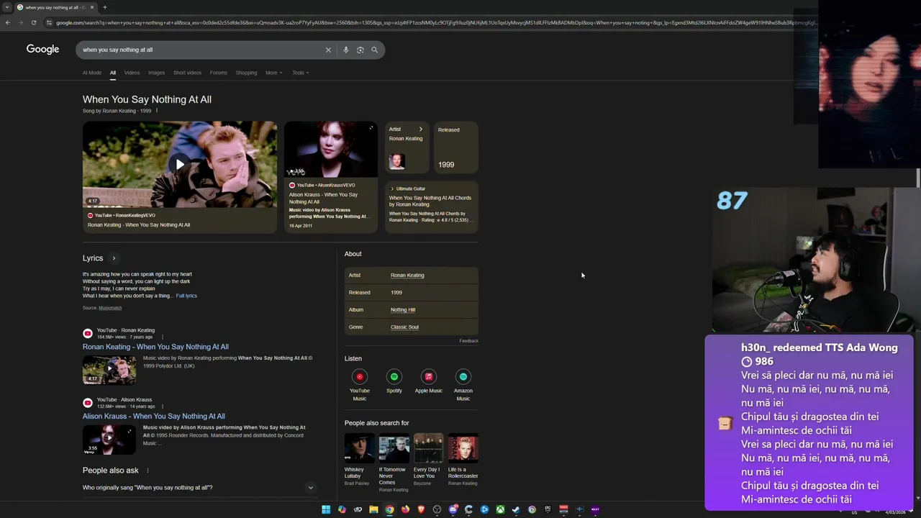Switch to the Videos tab

(132, 73)
